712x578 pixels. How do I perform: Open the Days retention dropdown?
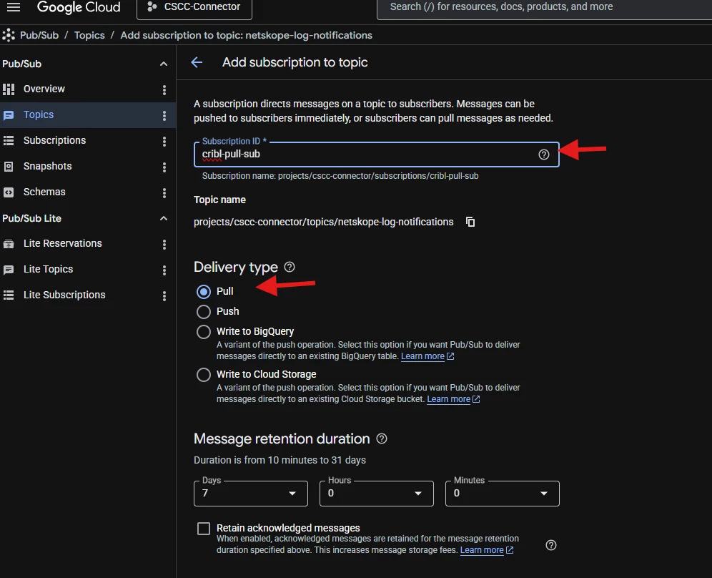point(251,494)
